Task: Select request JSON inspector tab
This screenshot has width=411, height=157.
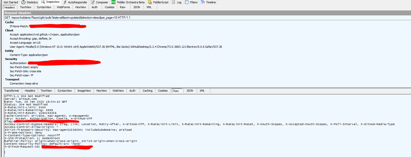Action: click(x=137, y=7)
